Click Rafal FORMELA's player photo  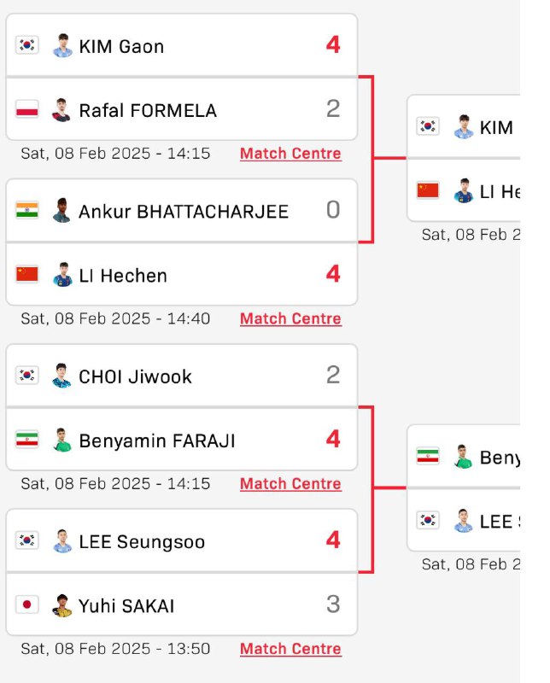pyautogui.click(x=61, y=110)
